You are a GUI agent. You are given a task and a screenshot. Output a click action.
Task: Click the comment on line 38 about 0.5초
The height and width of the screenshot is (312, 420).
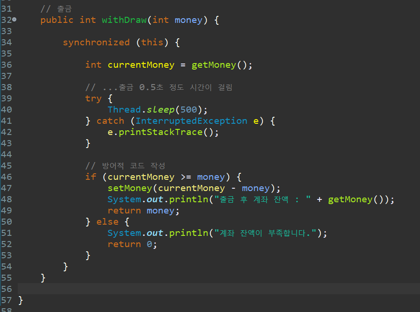click(x=158, y=87)
